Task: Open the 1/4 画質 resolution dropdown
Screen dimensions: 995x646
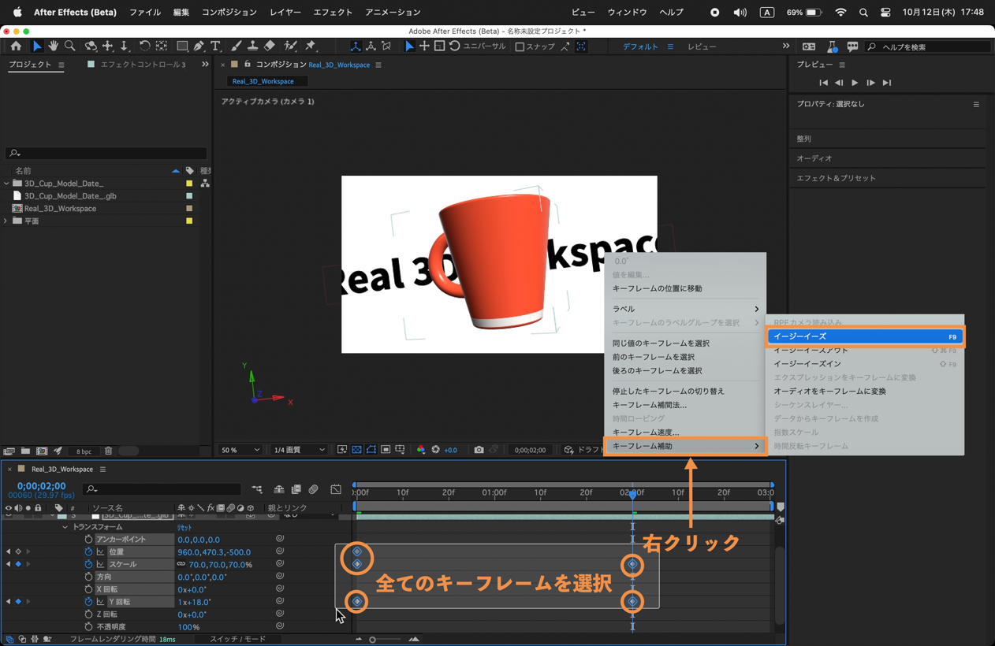Action: (299, 450)
